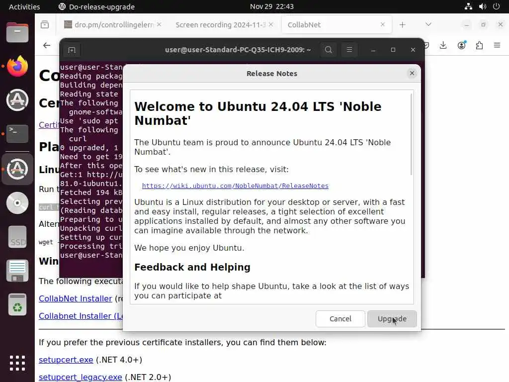The width and height of the screenshot is (509, 382).
Task: Close the Screen recording tab
Action: pyautogui.click(x=271, y=24)
